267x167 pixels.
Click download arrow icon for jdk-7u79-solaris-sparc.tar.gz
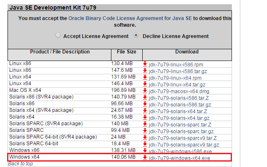(145, 131)
